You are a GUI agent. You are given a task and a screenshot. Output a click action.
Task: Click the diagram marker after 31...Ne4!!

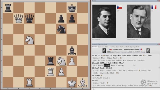pyautogui.click(x=101, y=75)
